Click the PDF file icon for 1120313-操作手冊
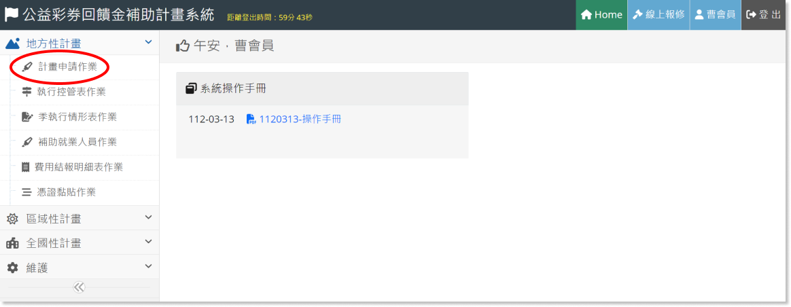Screen dimensions: 791x307 [x=251, y=120]
